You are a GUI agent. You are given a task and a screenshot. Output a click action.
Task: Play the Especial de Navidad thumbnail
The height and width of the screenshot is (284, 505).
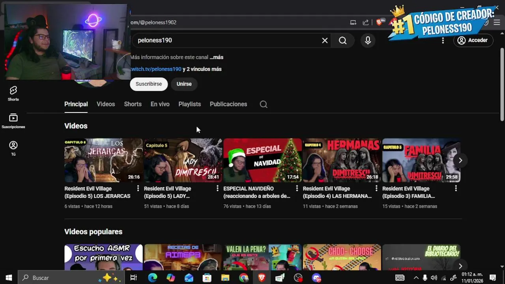click(262, 160)
